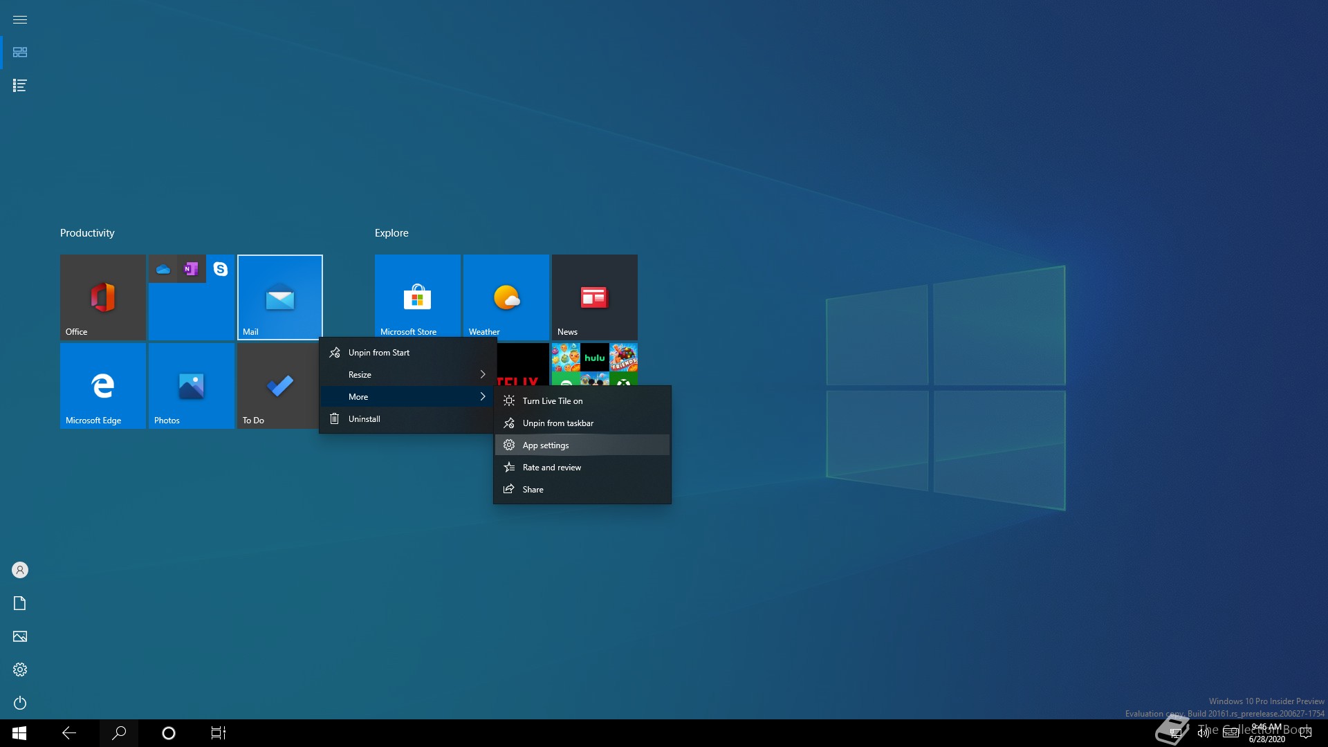This screenshot has width=1328, height=747.
Task: Open the taskbar clock and date
Action: (1266, 733)
